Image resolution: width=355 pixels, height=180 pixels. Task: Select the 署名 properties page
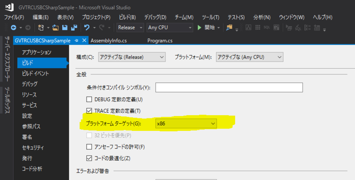[27, 137]
